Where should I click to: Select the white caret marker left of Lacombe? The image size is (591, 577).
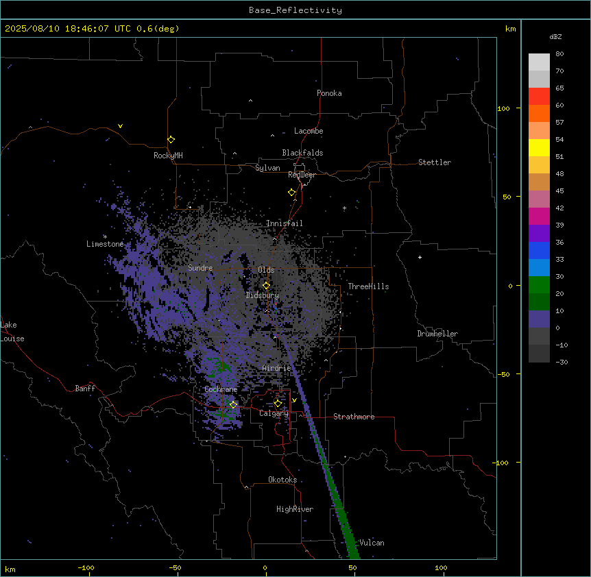pos(272,135)
